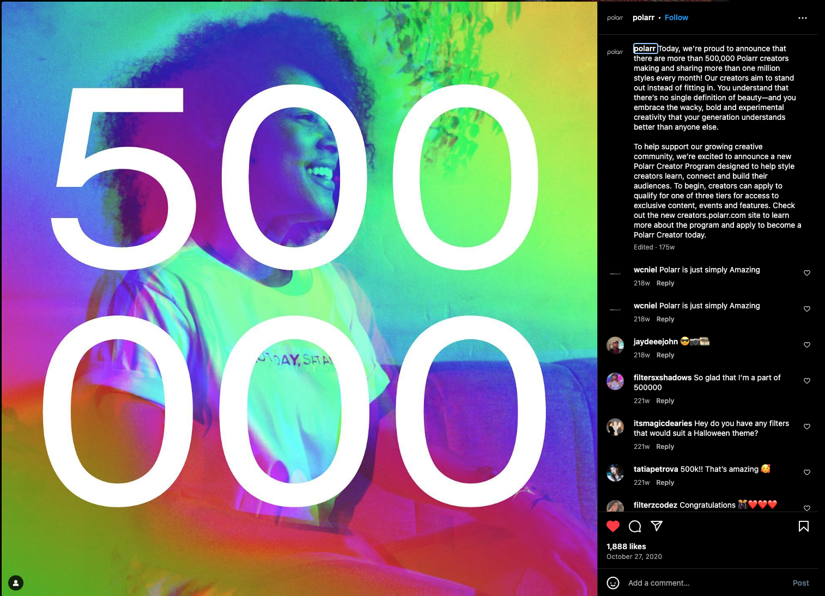The width and height of the screenshot is (825, 596).
Task: Open the filterzcodez profile username
Action: click(656, 505)
